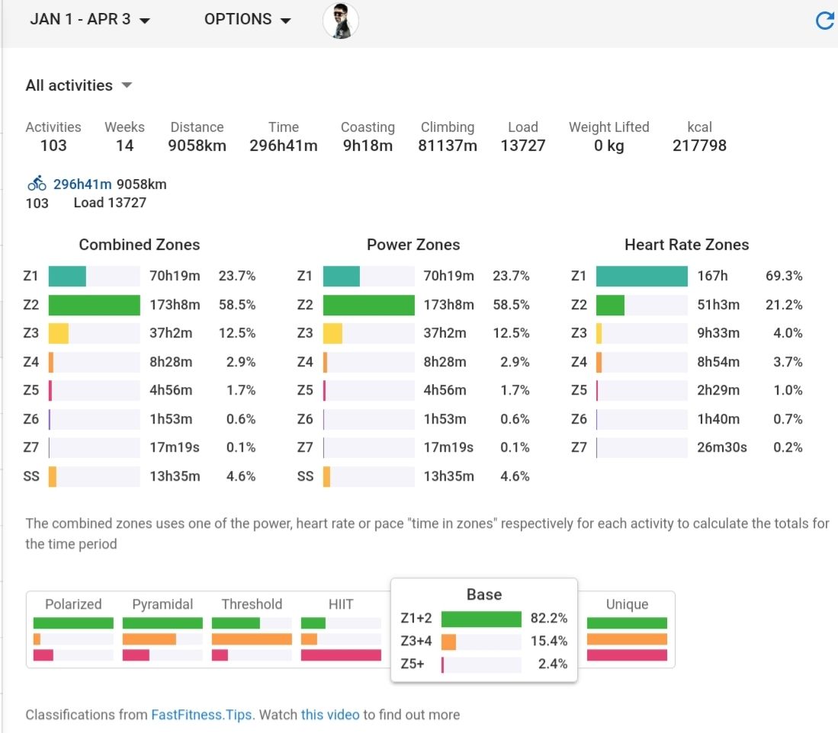Choose the Threshold classification chart
The image size is (838, 733).
click(x=252, y=630)
